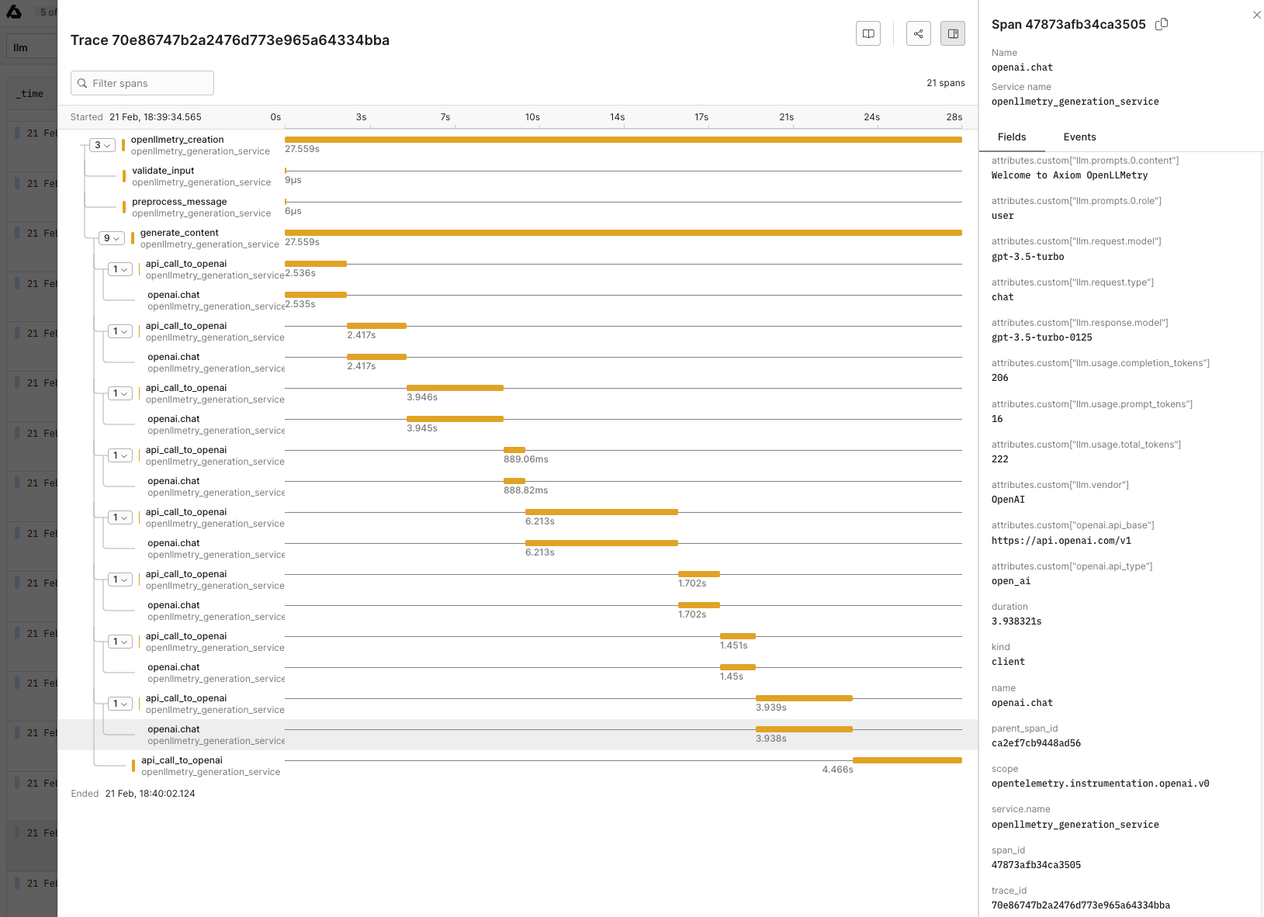Screen dimensions: 1264x917
Task: Collapse generate_content 9 children expander
Action: (x=112, y=238)
